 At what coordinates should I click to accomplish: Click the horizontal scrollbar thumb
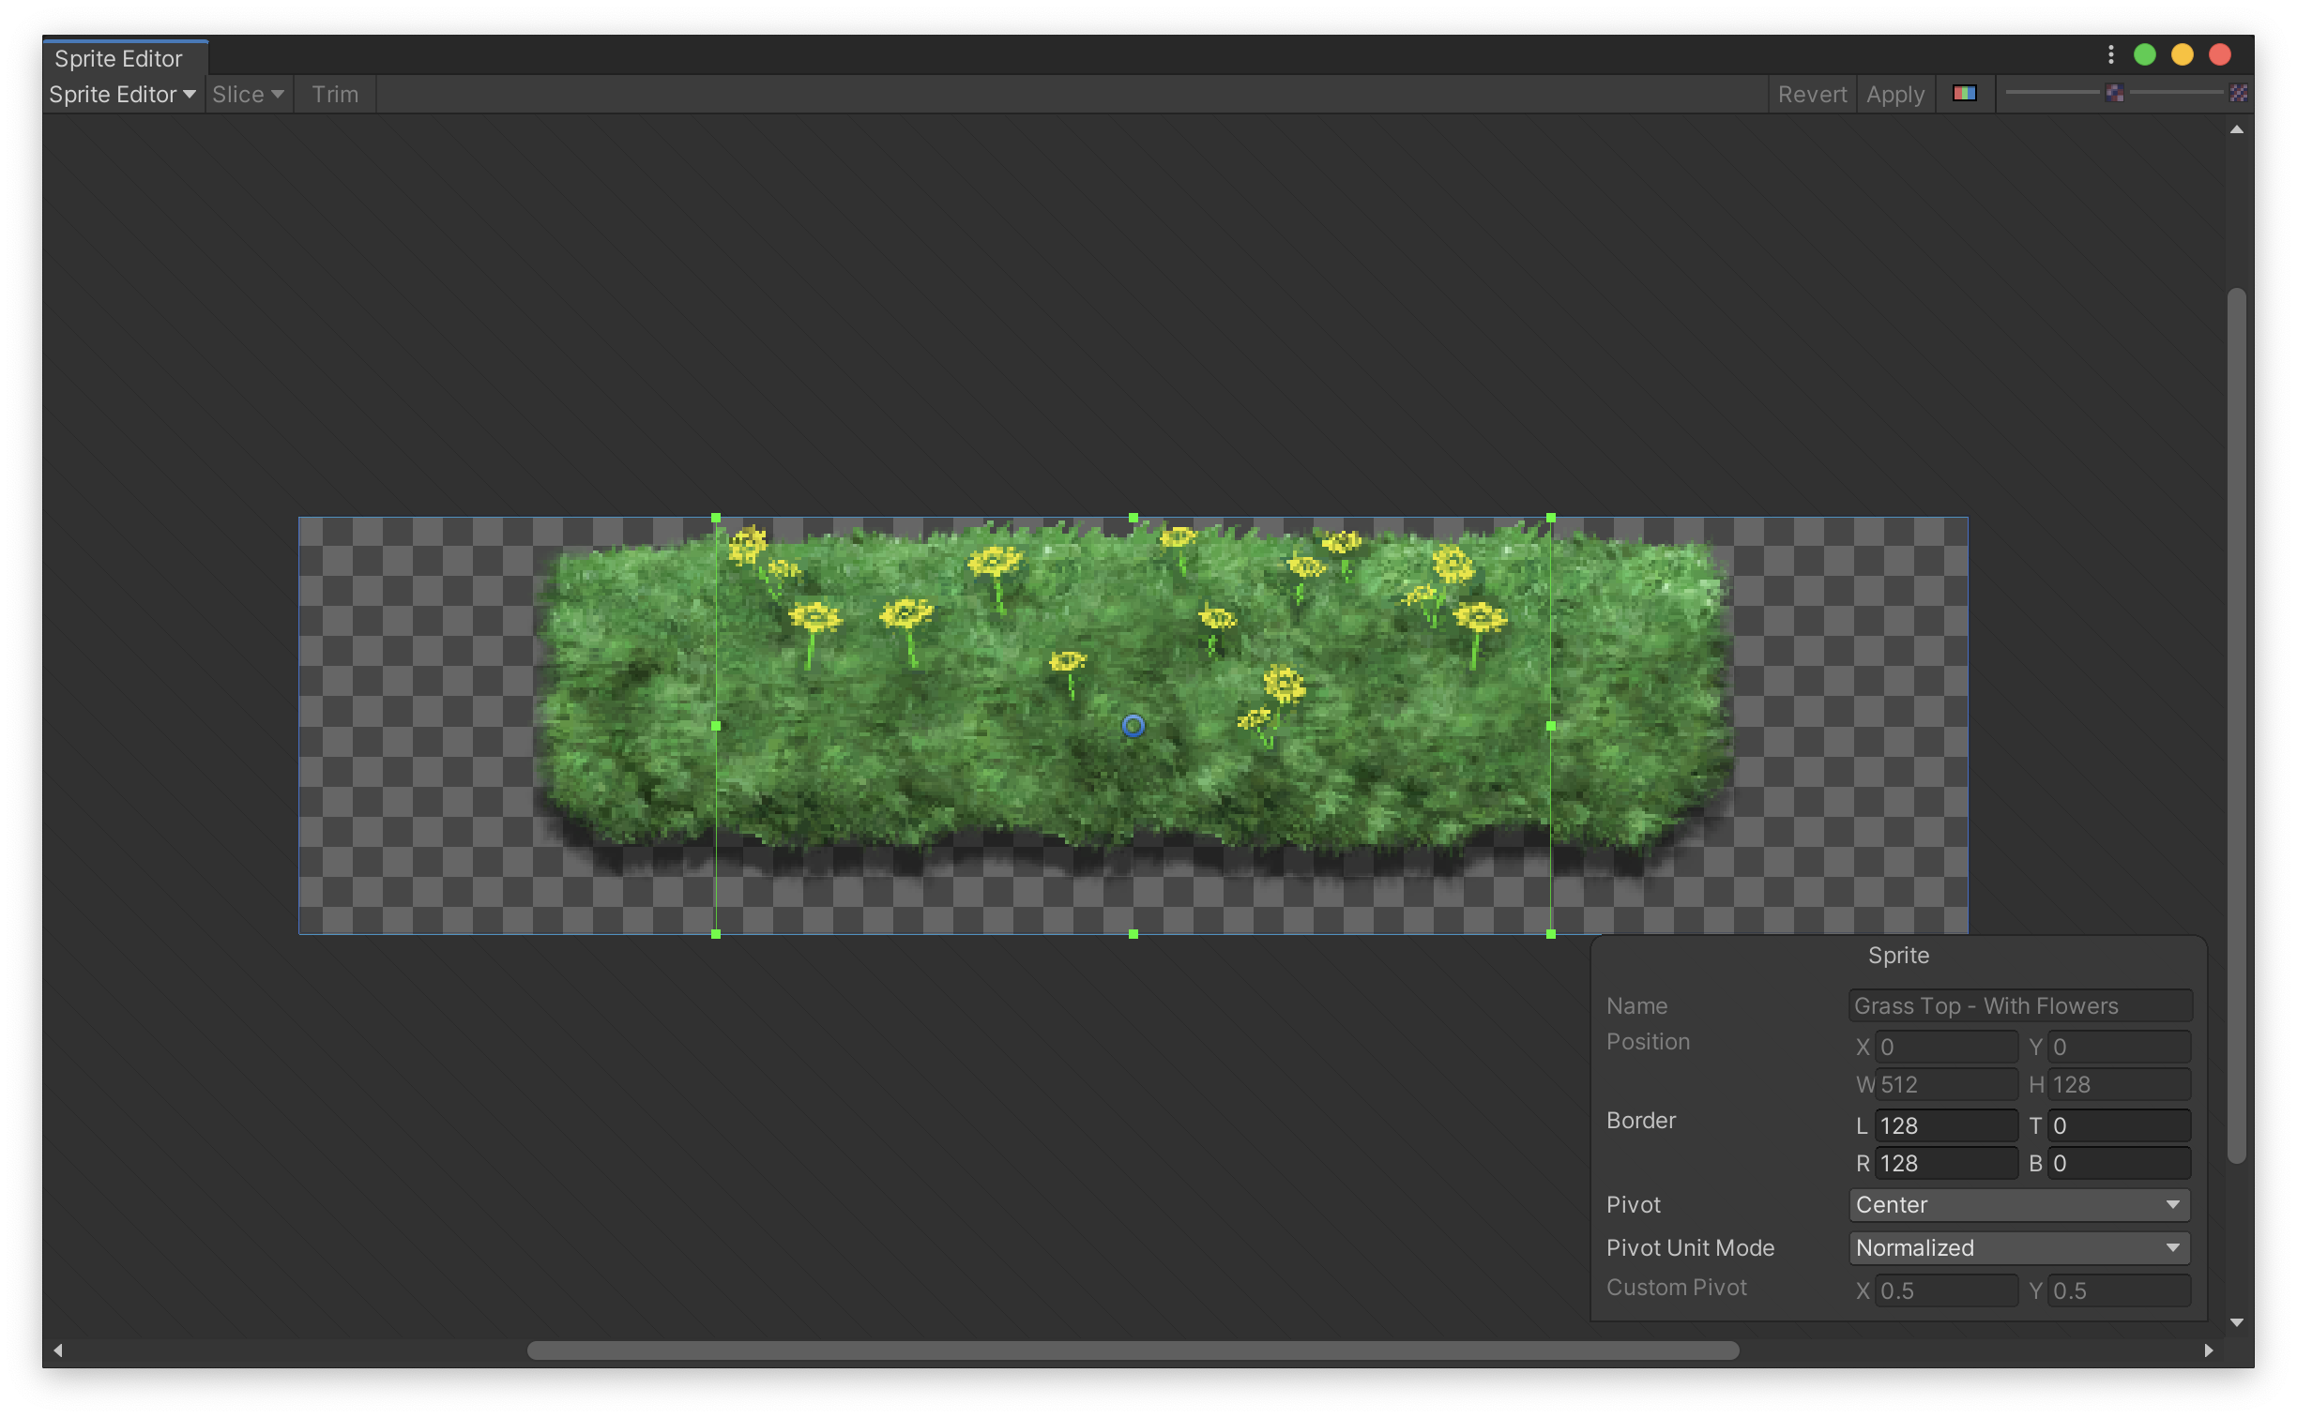tap(1133, 1350)
